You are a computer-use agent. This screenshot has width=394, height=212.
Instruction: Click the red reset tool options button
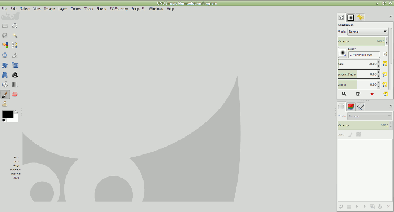[x=372, y=94]
